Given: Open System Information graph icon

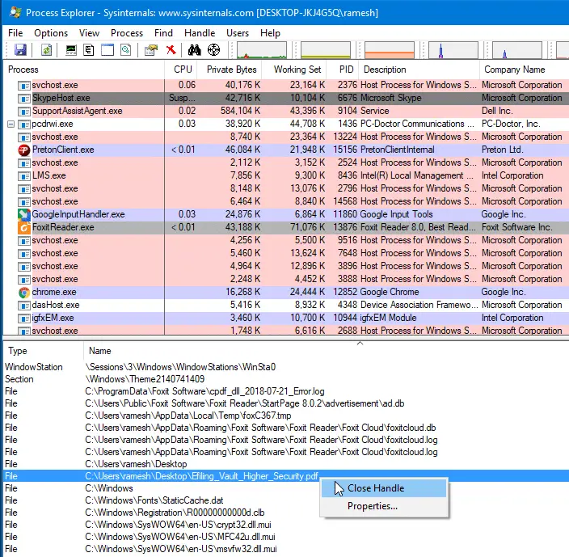Looking at the screenshot, I should (x=71, y=49).
